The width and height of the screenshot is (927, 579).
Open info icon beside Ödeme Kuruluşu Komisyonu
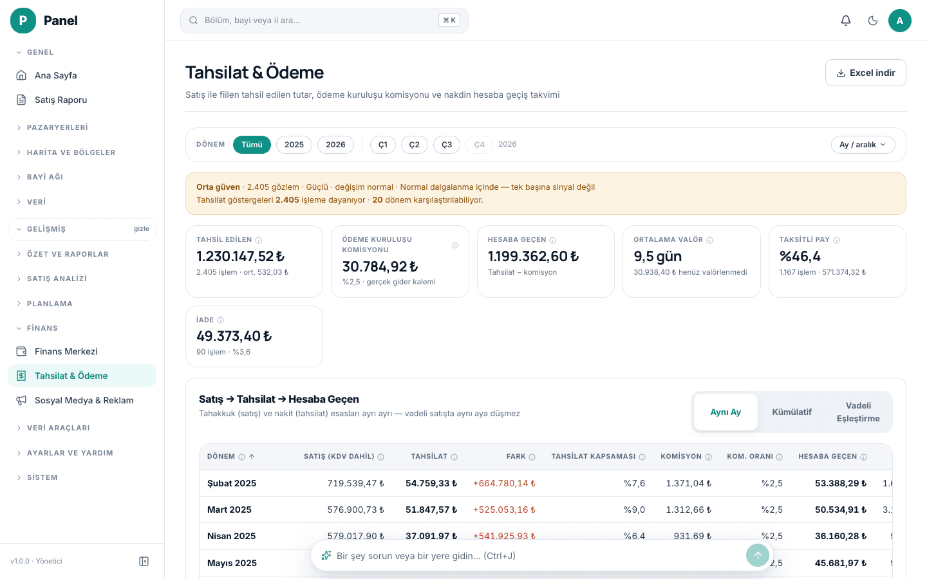pos(455,245)
